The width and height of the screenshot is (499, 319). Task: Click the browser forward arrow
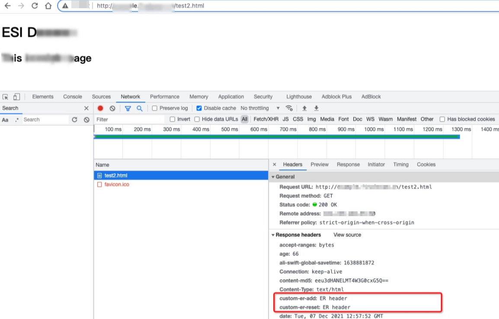tap(21, 6)
